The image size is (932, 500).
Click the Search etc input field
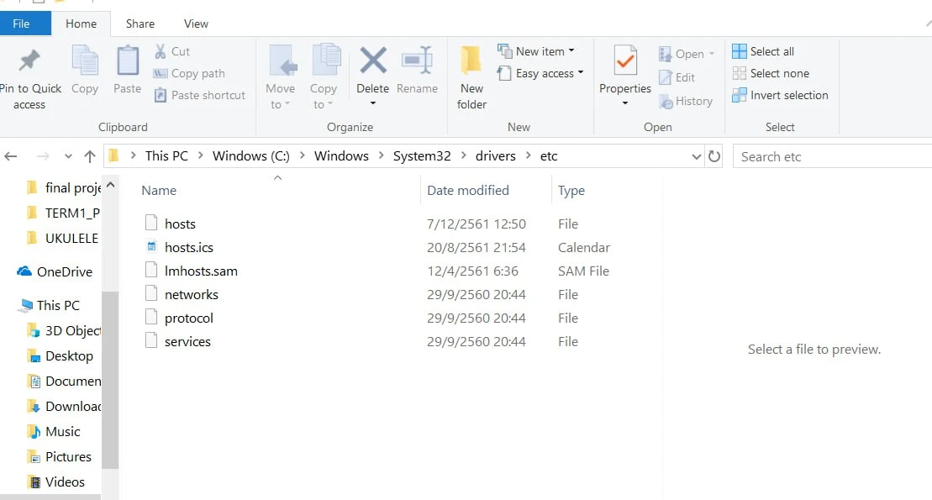click(832, 157)
